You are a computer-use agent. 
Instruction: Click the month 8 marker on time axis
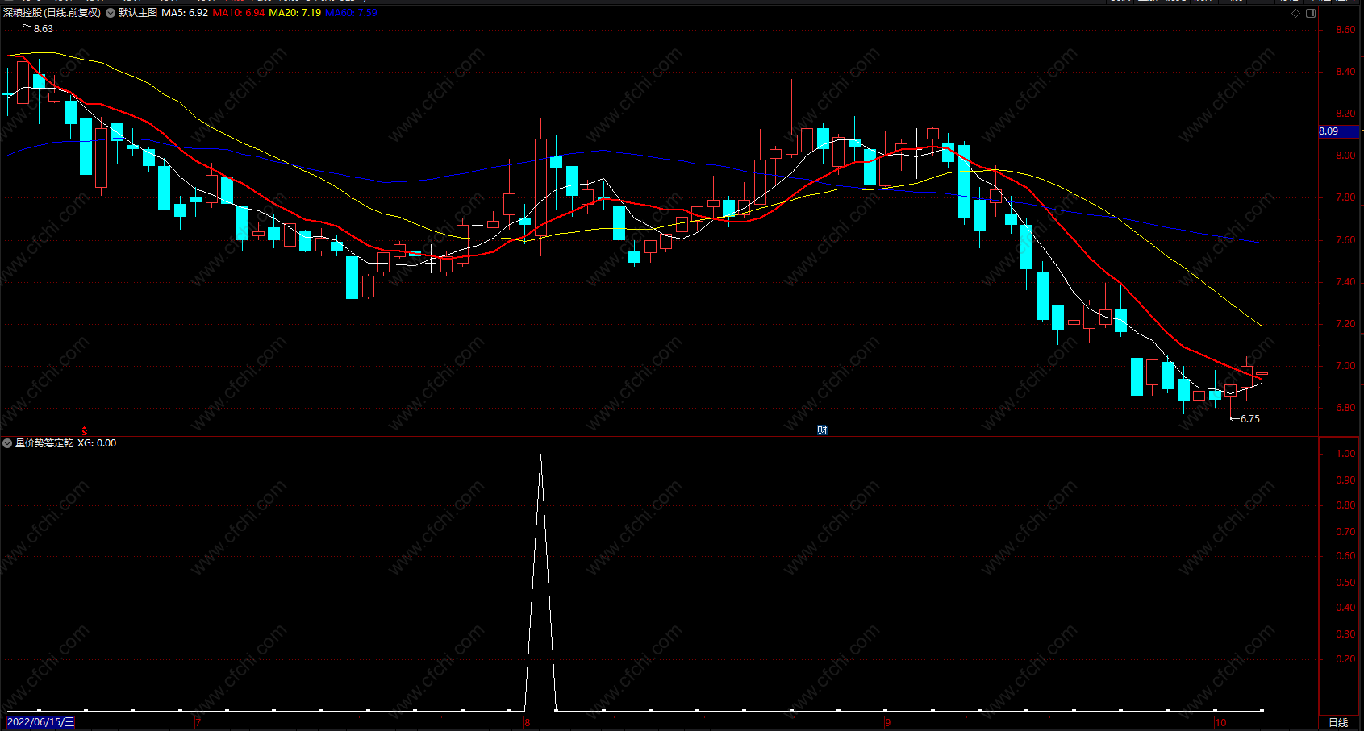coord(528,723)
